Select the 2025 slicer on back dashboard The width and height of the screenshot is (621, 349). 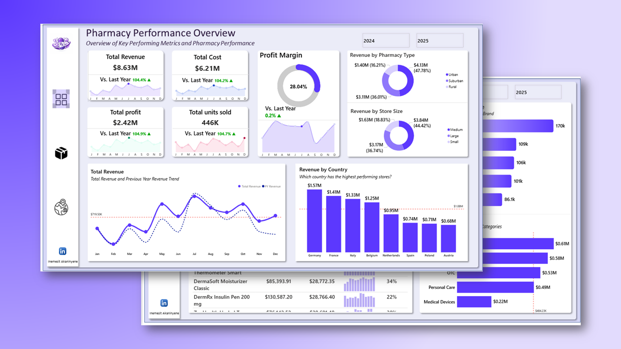[538, 92]
